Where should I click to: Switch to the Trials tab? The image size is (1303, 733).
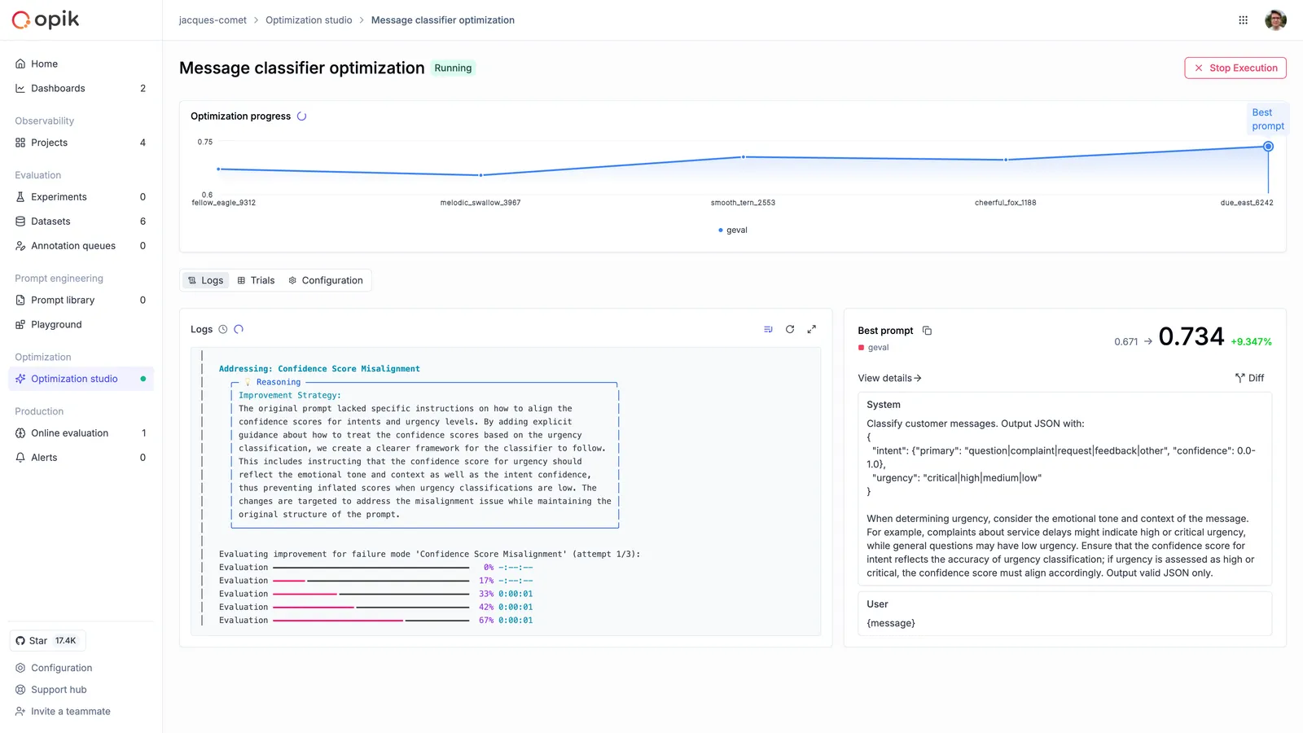coord(256,280)
